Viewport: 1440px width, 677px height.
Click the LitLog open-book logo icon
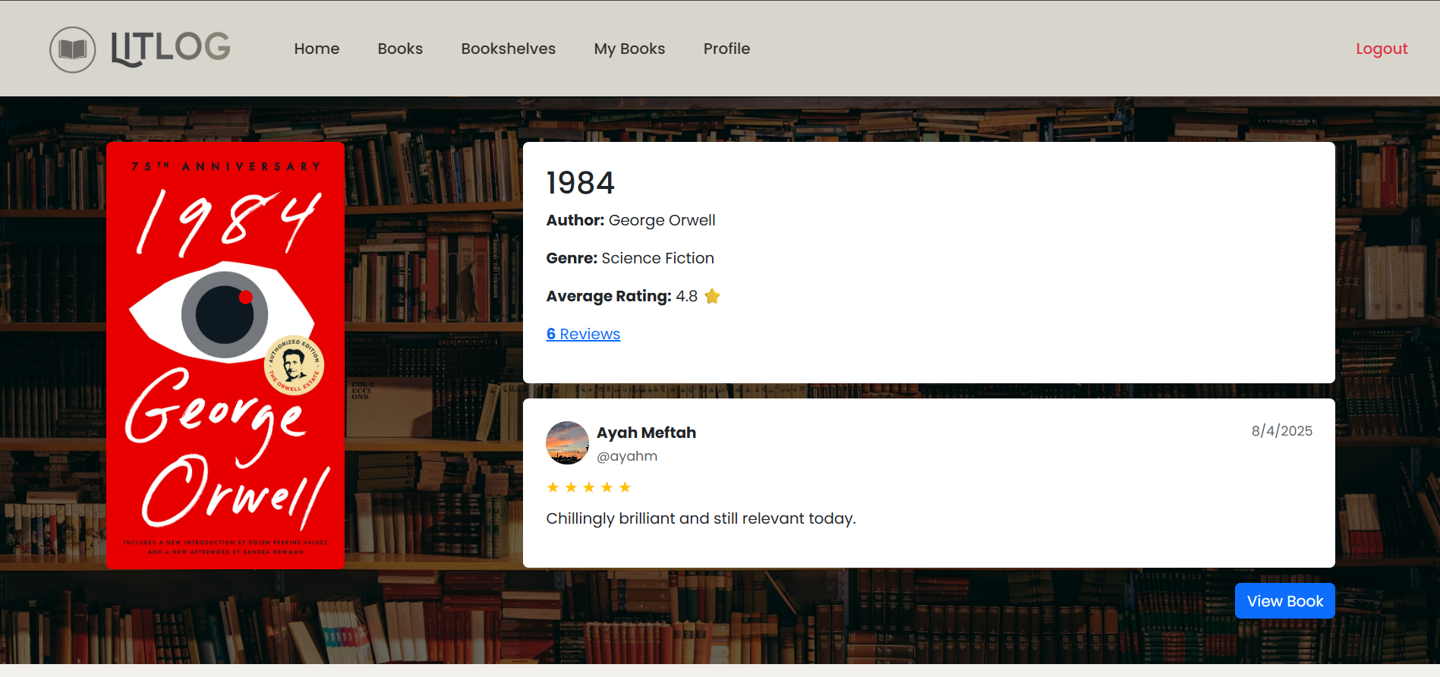(73, 49)
